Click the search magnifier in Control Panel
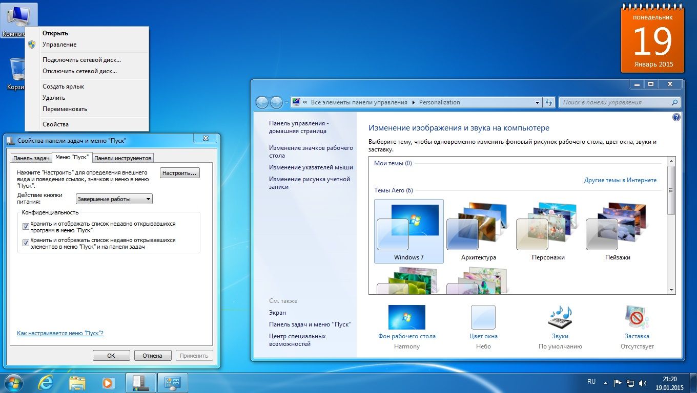The height and width of the screenshot is (393, 697). tap(674, 102)
